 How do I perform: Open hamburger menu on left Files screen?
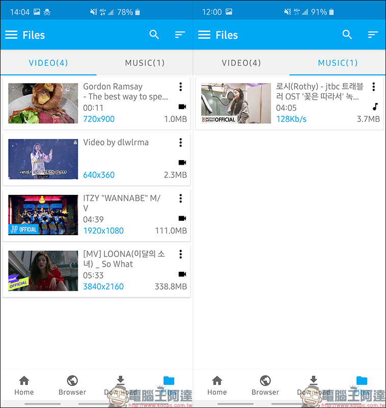pos(11,35)
